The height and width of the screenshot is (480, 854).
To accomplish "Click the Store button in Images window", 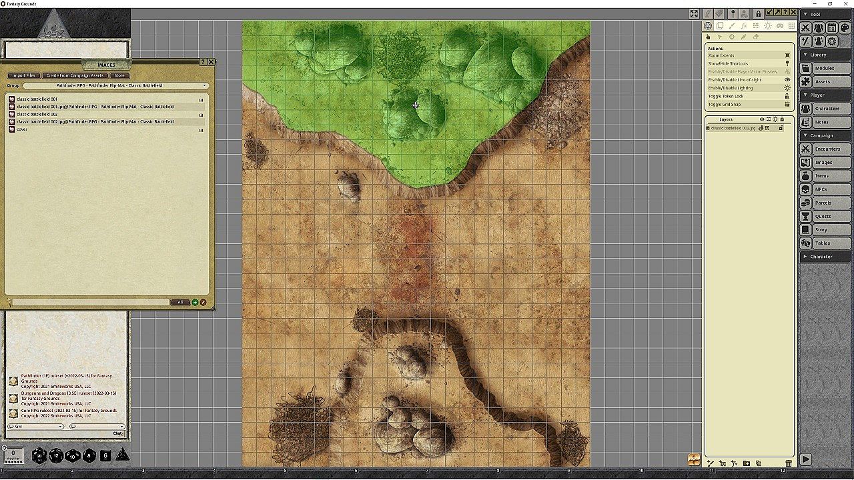I will pyautogui.click(x=119, y=75).
